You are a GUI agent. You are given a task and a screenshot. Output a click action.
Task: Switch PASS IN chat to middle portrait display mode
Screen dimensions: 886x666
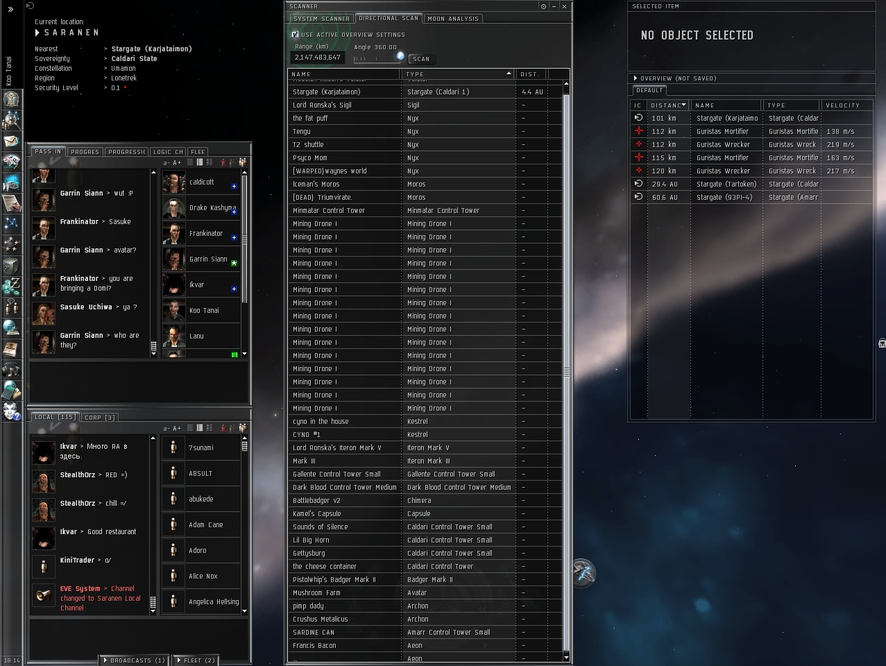(199, 162)
